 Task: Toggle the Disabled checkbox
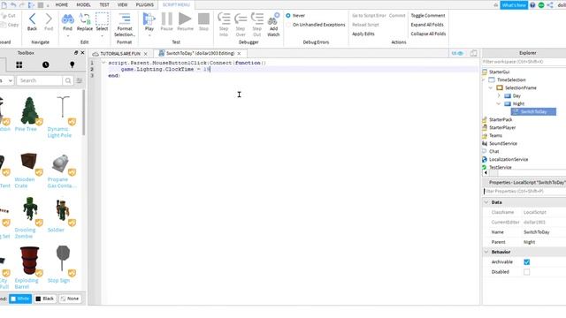coord(527,272)
